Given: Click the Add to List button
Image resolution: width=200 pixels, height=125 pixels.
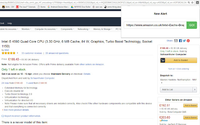Looking at the screenshot, I should click(176, 90).
